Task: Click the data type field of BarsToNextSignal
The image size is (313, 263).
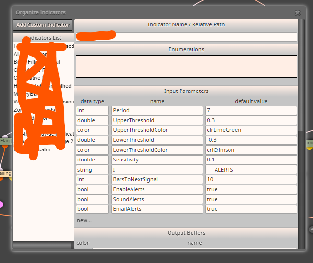Action: [x=92, y=180]
